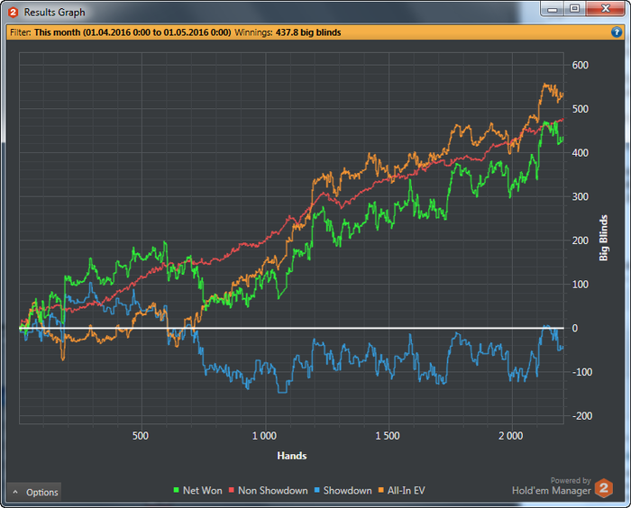Click the All-In EV legend label
The image size is (631, 508).
(x=407, y=490)
